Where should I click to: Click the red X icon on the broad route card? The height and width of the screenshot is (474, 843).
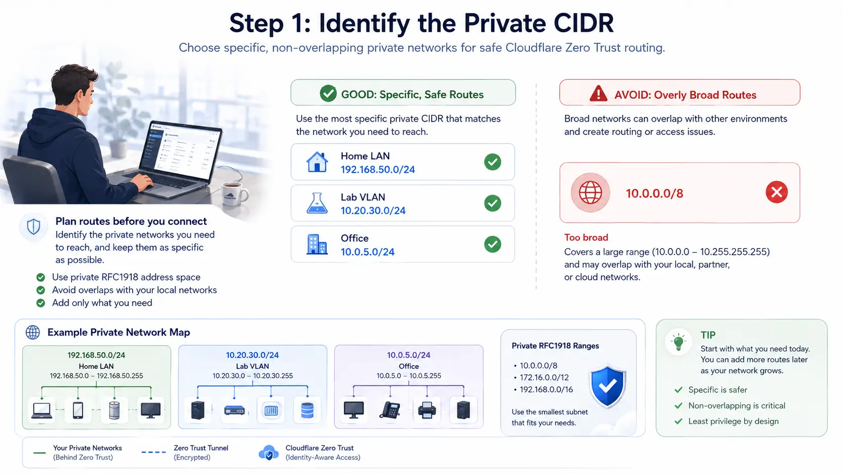(776, 192)
